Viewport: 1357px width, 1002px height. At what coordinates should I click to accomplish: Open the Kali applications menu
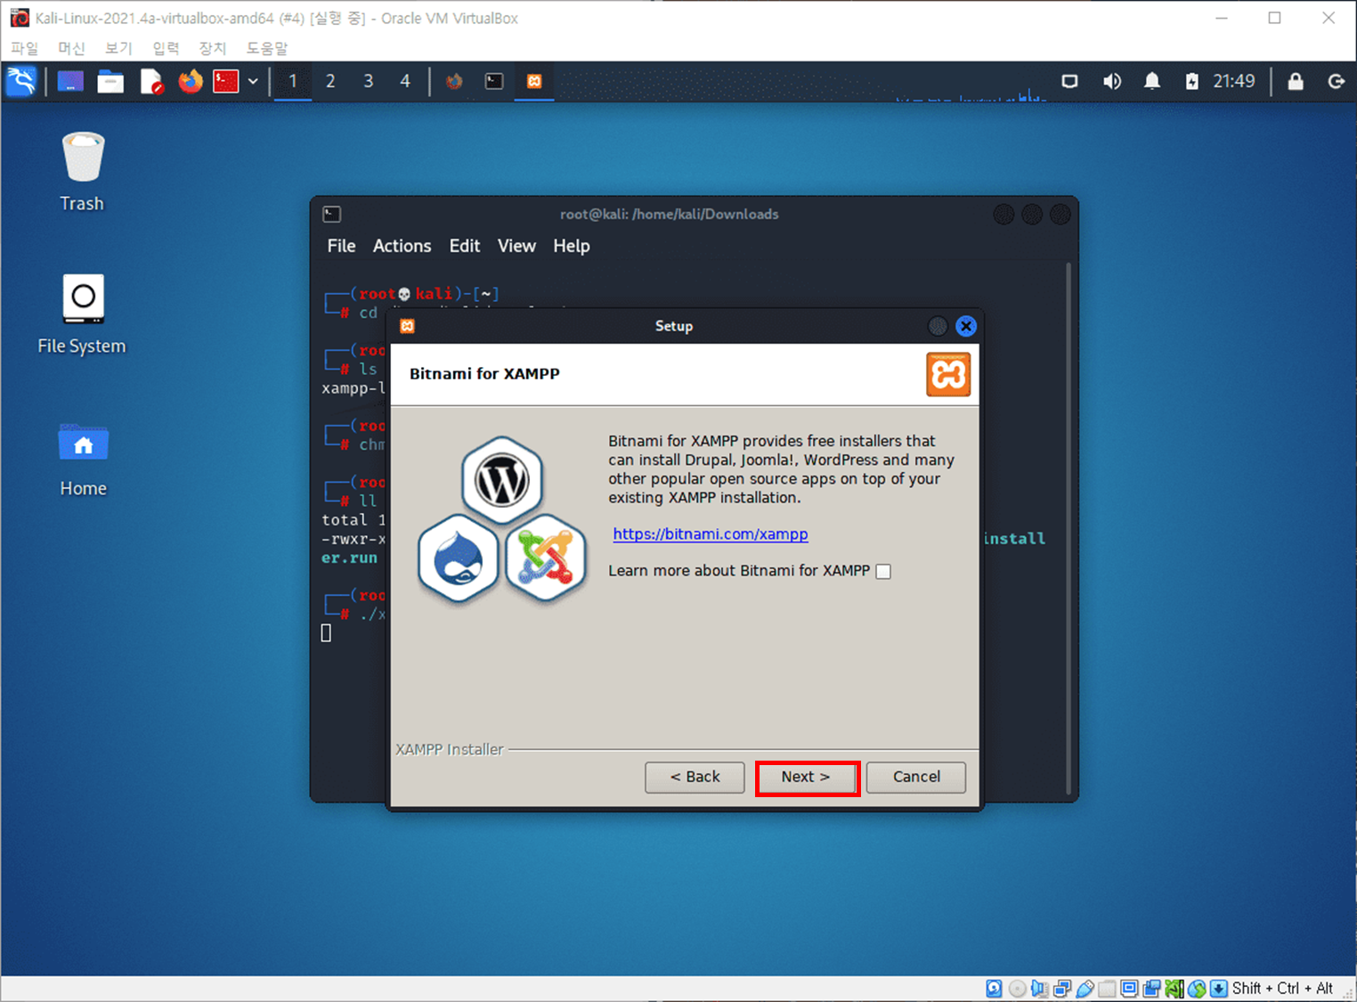coord(21,81)
